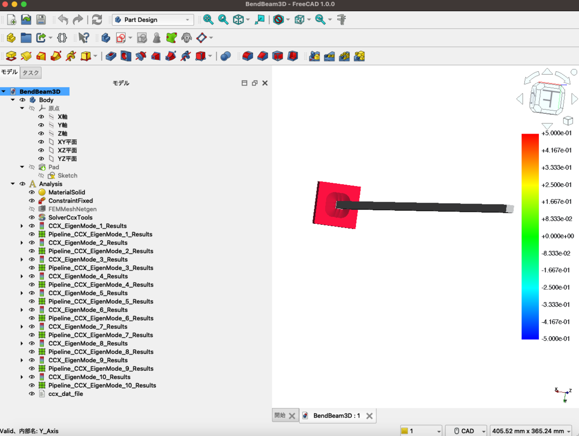Save the current document

click(x=41, y=20)
